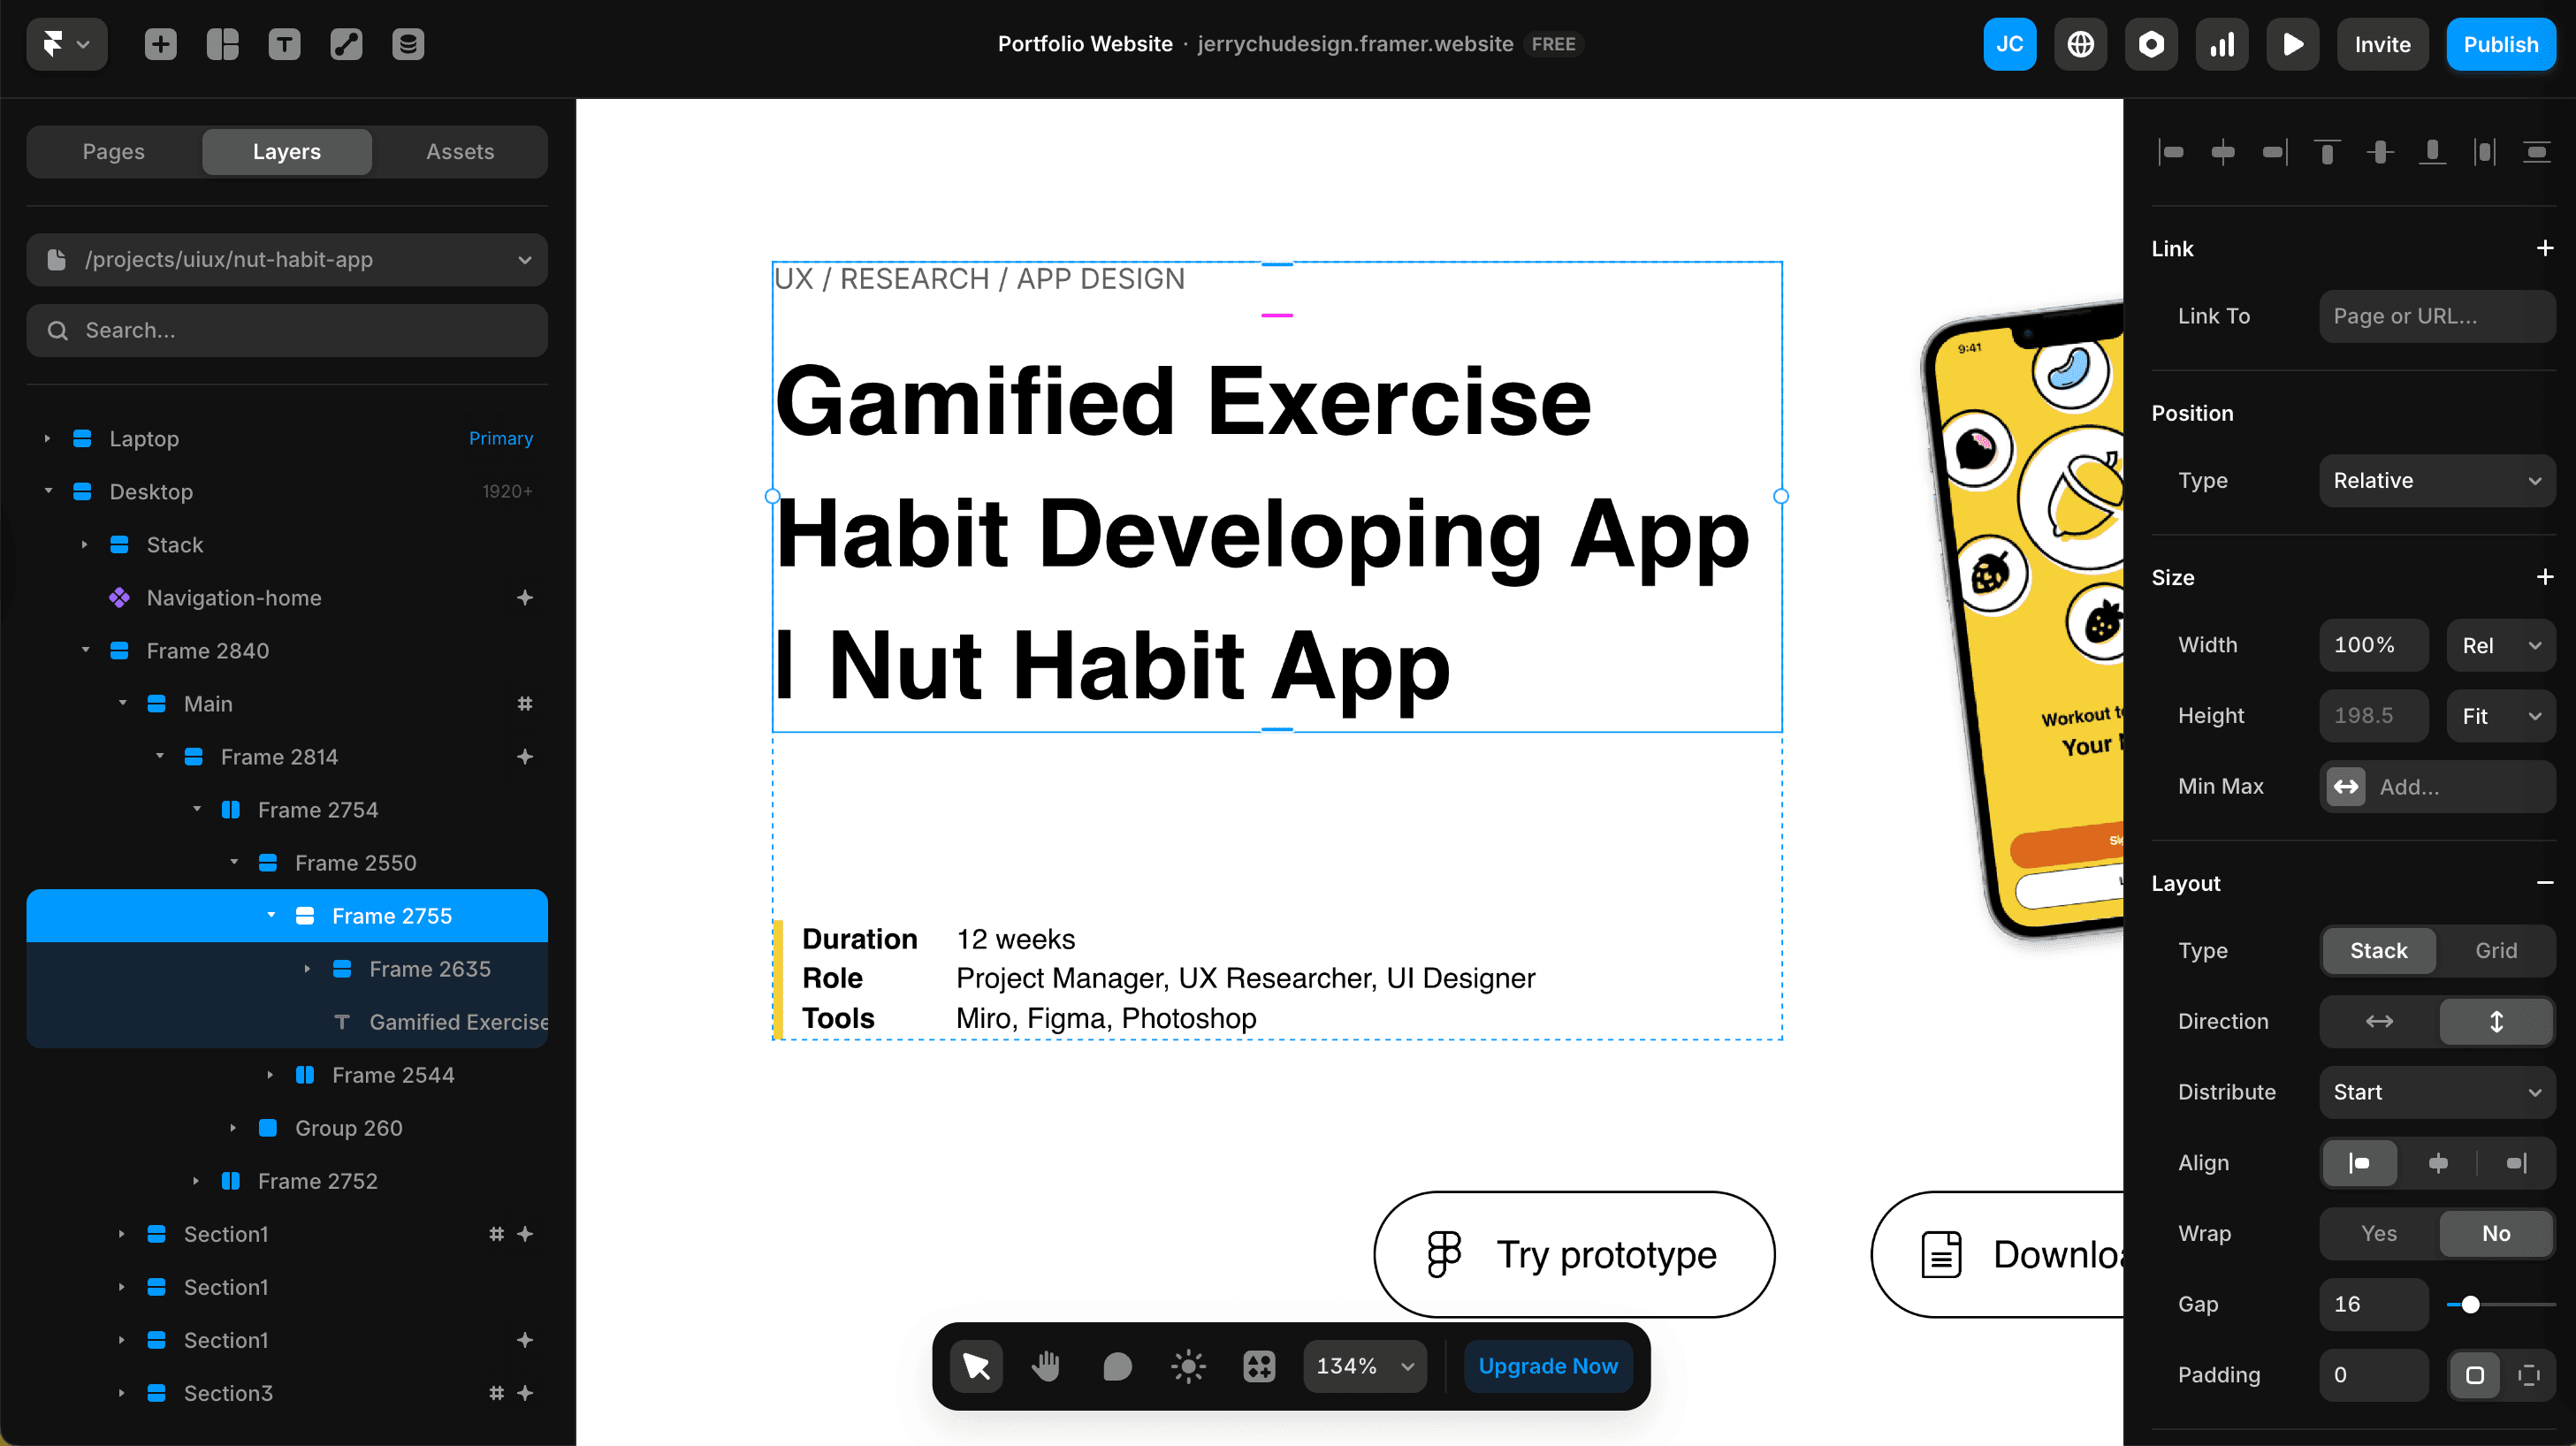Click the Gap slider handle
The width and height of the screenshot is (2576, 1446).
(2470, 1304)
